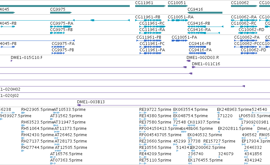Select EST AT16576.5prime

point(53,157)
